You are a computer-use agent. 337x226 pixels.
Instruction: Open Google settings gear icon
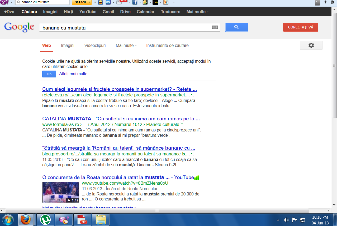click(311, 45)
